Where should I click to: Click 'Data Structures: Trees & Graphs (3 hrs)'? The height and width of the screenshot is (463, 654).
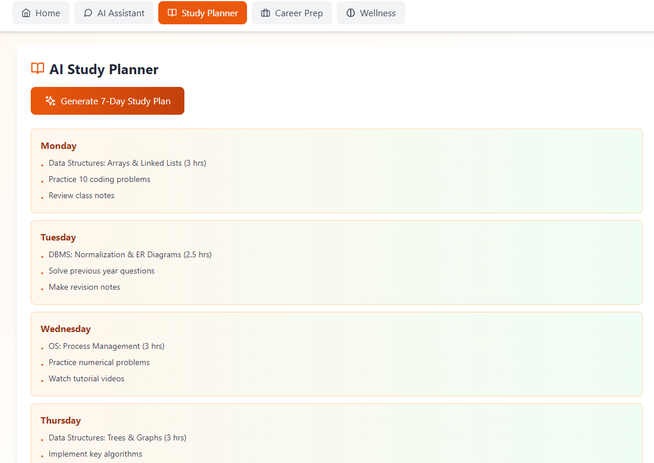click(x=118, y=438)
